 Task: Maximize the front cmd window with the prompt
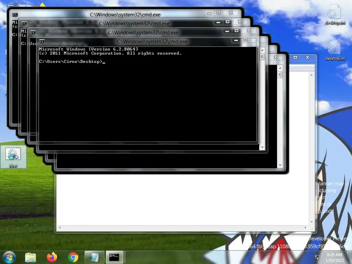pyautogui.click(x=245, y=40)
